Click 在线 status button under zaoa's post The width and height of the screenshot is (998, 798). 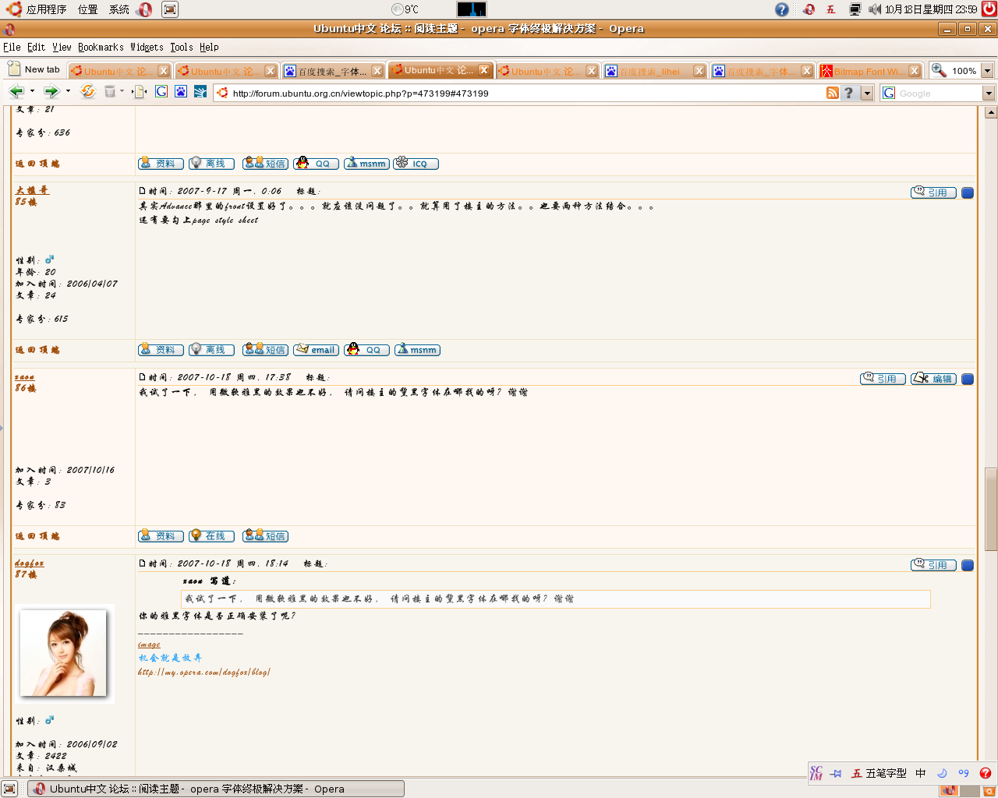(x=211, y=536)
